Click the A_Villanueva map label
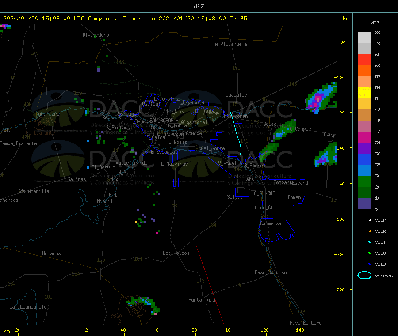The width and height of the screenshot is (398, 336). (x=231, y=44)
